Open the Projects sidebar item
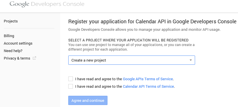238x107 pixels. [11, 21]
